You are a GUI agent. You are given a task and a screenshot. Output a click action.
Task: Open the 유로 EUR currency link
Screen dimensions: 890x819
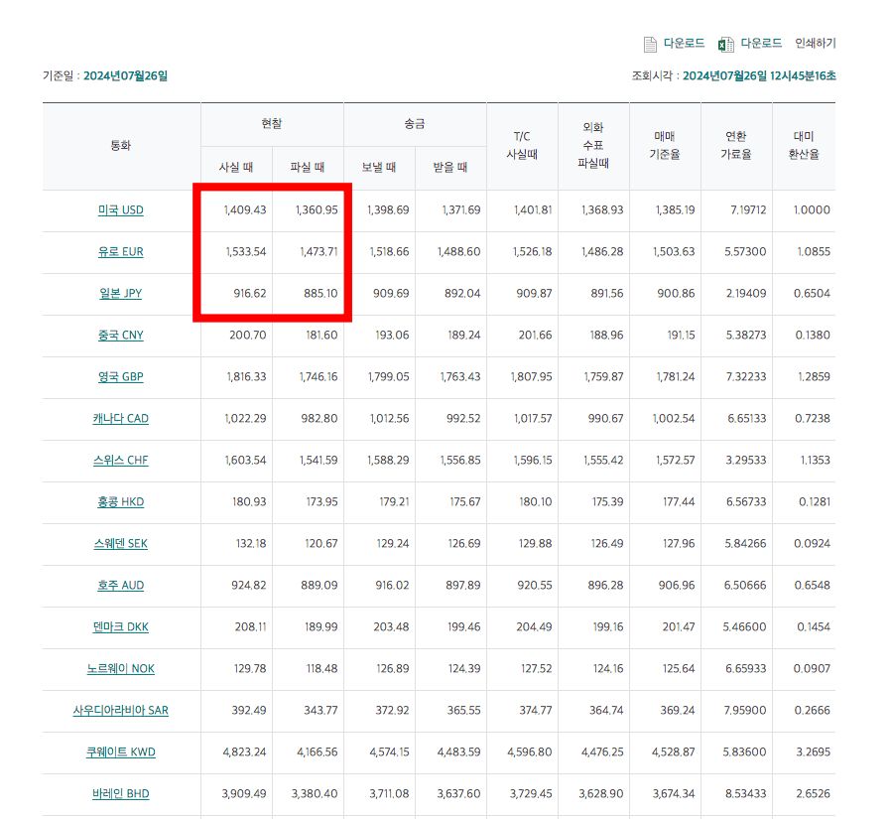(121, 251)
